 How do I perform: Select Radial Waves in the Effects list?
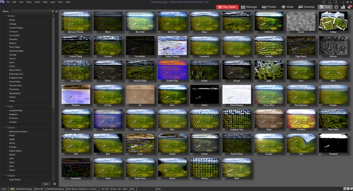tap(15, 151)
